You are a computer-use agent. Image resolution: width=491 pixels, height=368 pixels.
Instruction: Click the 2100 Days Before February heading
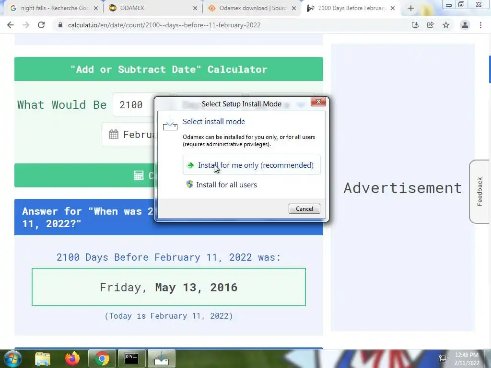(169, 257)
